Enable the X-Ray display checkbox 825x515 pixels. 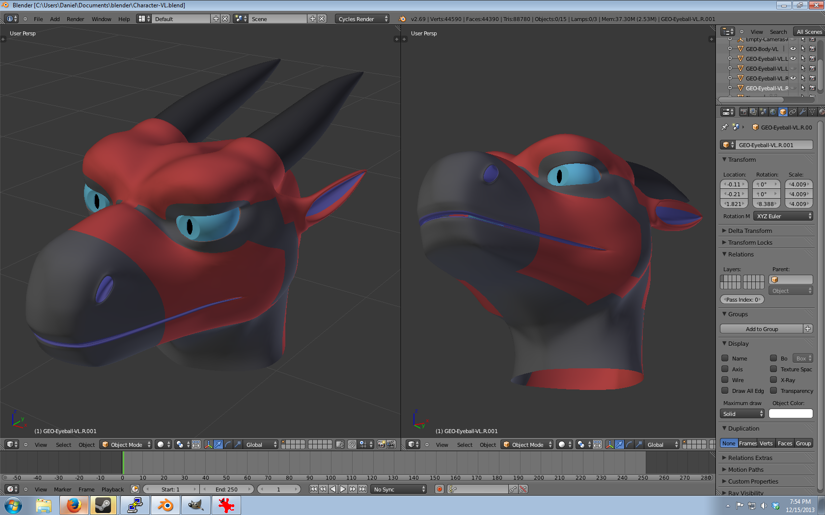pos(773,380)
